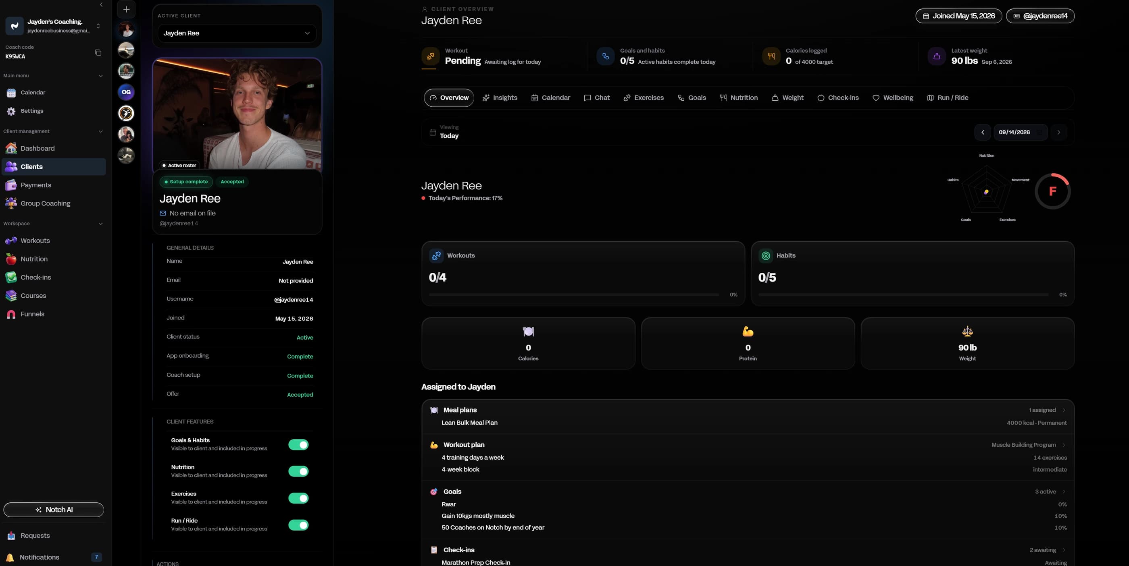The height and width of the screenshot is (566, 1129).
Task: Go to the Dashboard page
Action: pos(54,148)
